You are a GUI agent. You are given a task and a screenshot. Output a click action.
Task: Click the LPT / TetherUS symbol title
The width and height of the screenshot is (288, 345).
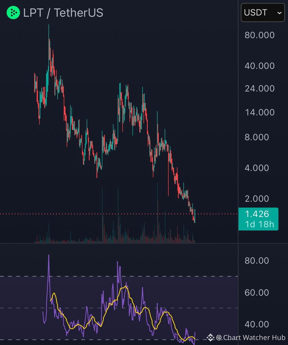(63, 13)
